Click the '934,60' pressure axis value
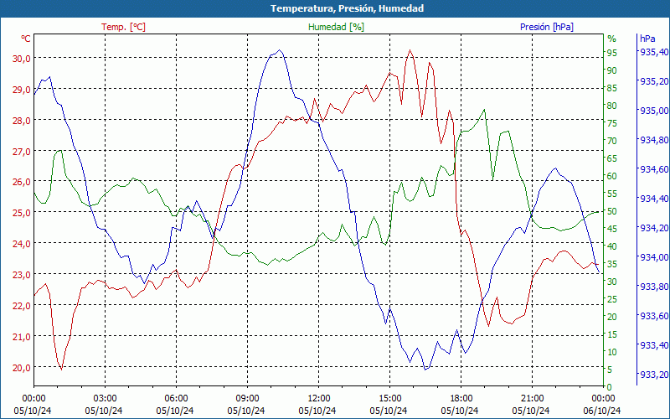Image resolution: width=670 pixels, height=419 pixels. pyautogui.click(x=654, y=169)
